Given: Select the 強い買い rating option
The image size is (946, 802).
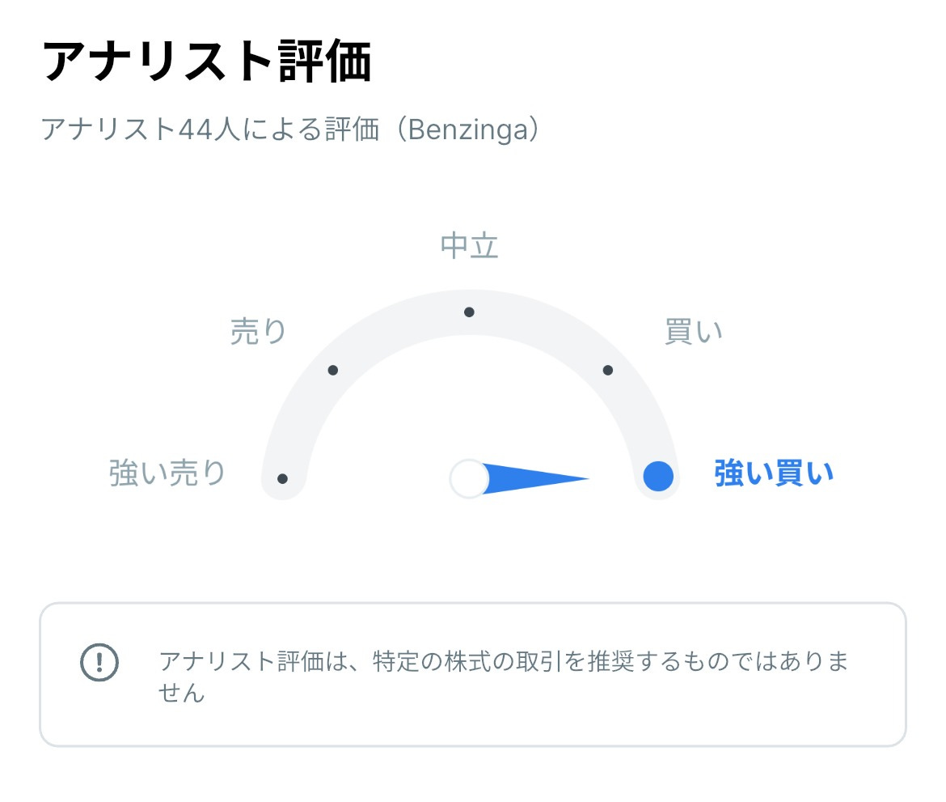Looking at the screenshot, I should (x=772, y=473).
